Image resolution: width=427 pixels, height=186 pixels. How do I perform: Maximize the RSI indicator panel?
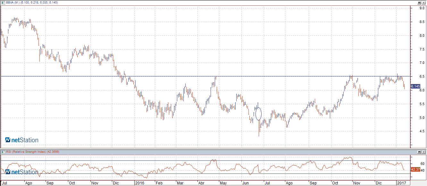pyautogui.click(x=419, y=151)
